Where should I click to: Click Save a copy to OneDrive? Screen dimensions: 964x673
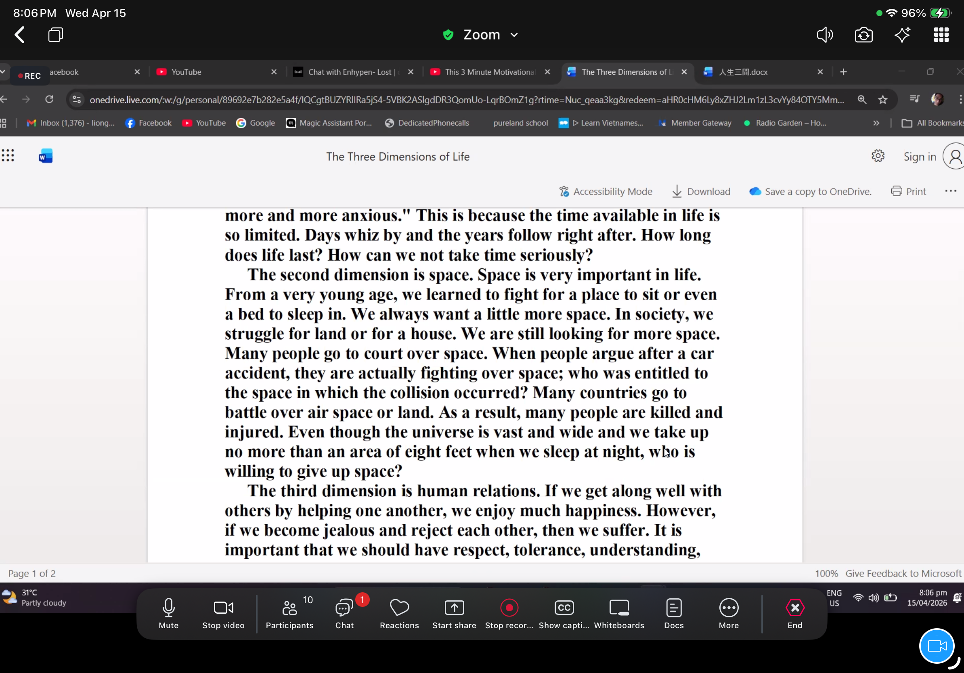click(810, 191)
